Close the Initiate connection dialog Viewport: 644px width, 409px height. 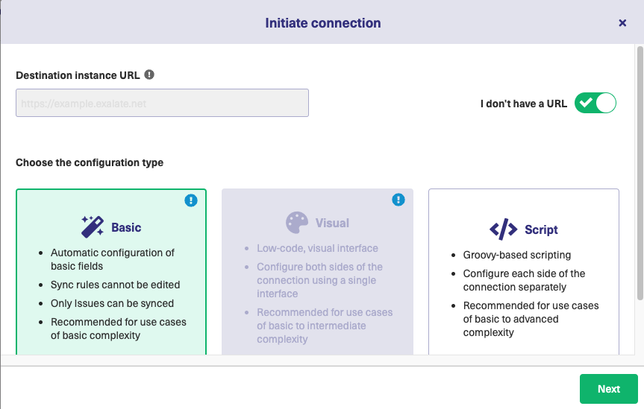pyautogui.click(x=622, y=23)
